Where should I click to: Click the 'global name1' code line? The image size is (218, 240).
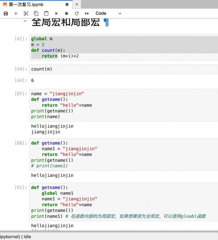point(58,193)
